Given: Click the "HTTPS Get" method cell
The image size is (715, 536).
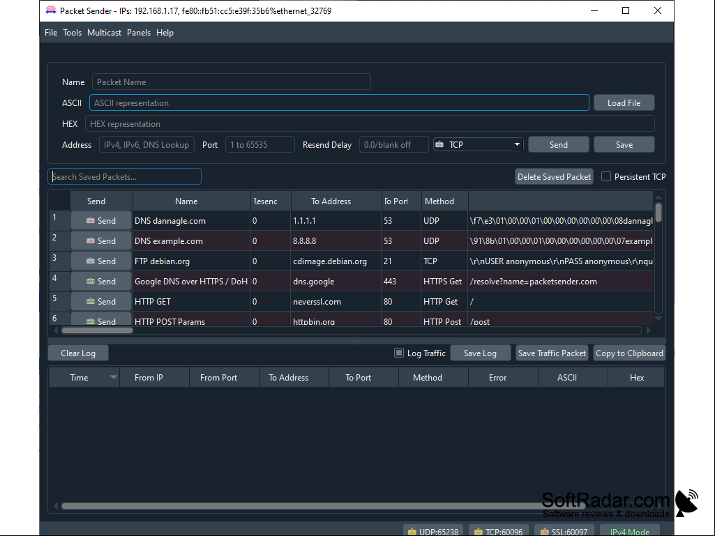Looking at the screenshot, I should (x=444, y=281).
